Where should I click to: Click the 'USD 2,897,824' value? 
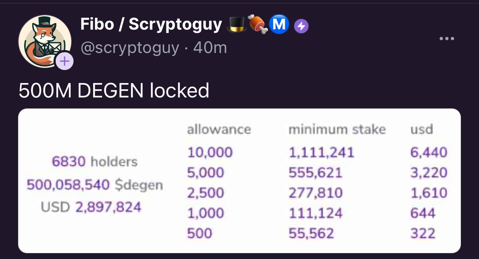coord(91,207)
